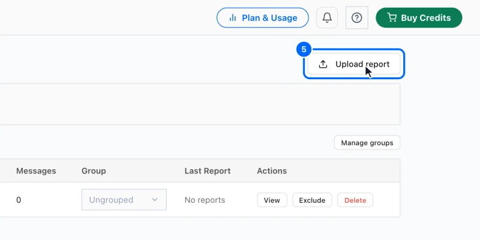Screen dimensions: 480x240
Task: Click the Messages count value 0
Action: click(x=19, y=200)
